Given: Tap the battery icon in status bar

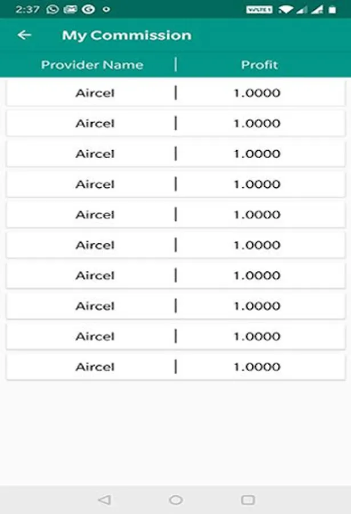Looking at the screenshot, I should point(332,9).
